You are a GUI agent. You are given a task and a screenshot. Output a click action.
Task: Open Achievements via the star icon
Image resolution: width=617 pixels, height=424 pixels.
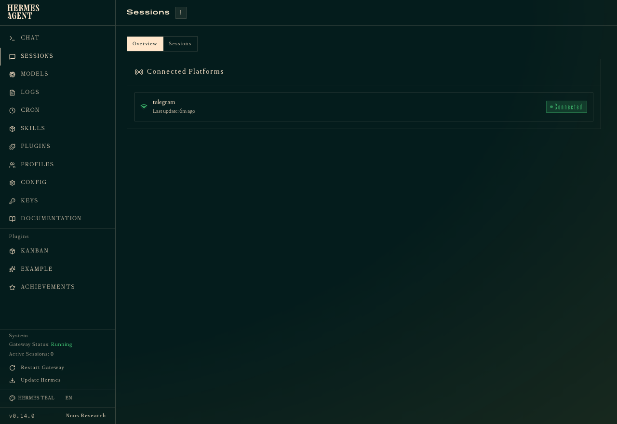click(12, 287)
